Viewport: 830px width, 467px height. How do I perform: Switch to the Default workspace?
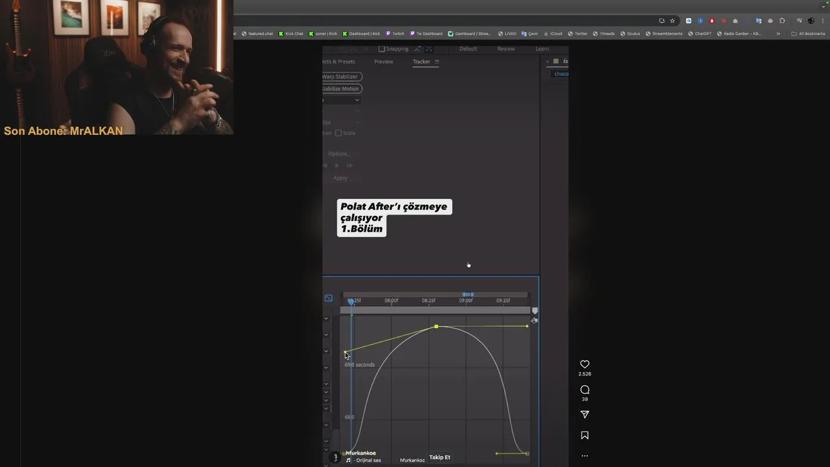coord(468,49)
